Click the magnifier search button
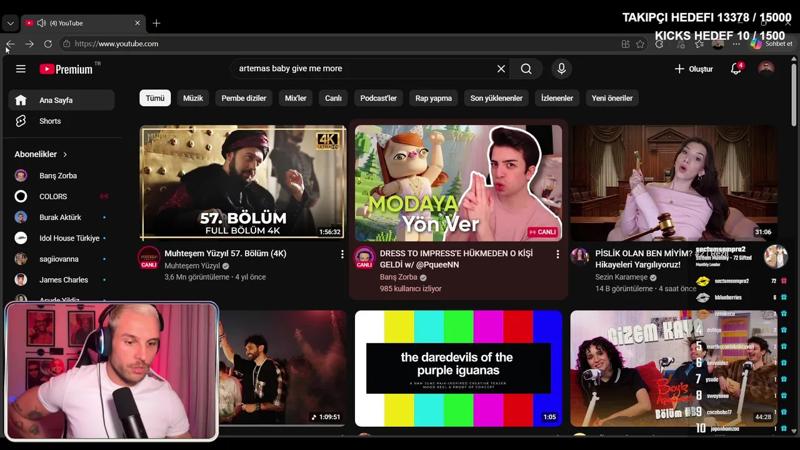 (526, 69)
